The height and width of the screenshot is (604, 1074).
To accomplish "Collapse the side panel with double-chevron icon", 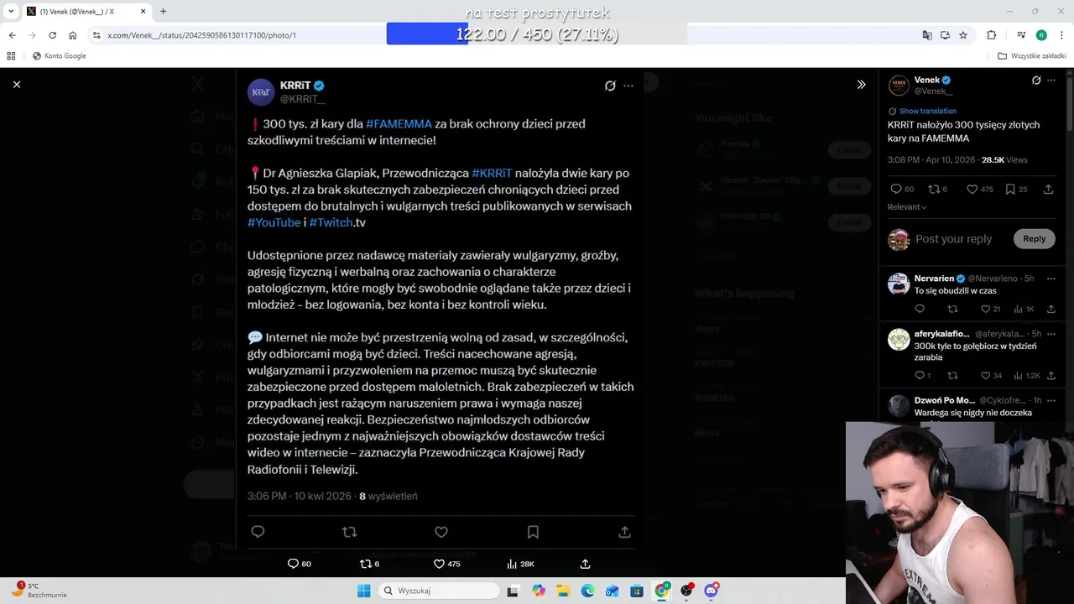I will (861, 84).
